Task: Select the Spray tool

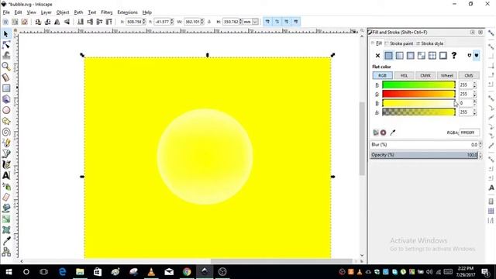Action: coord(6,186)
